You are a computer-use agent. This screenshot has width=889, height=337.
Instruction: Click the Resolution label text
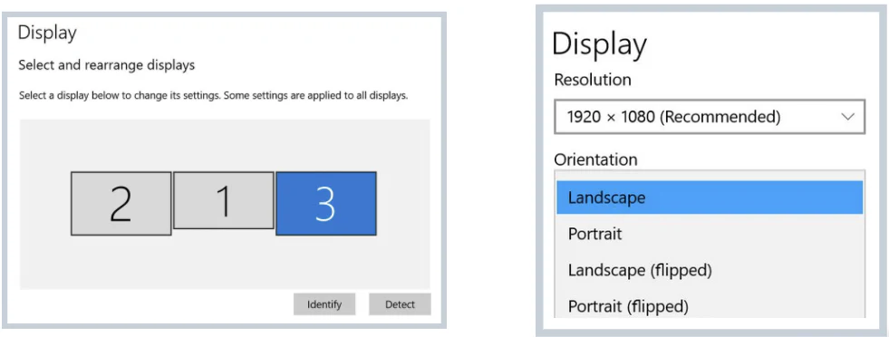(593, 80)
